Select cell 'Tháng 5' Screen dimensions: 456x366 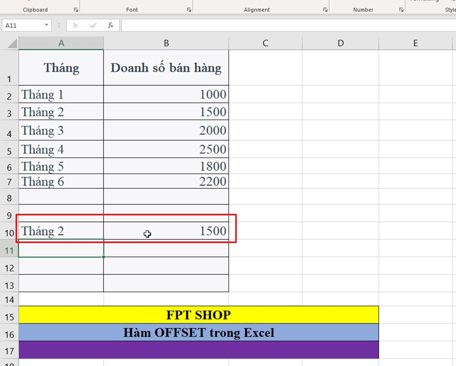tap(61, 166)
